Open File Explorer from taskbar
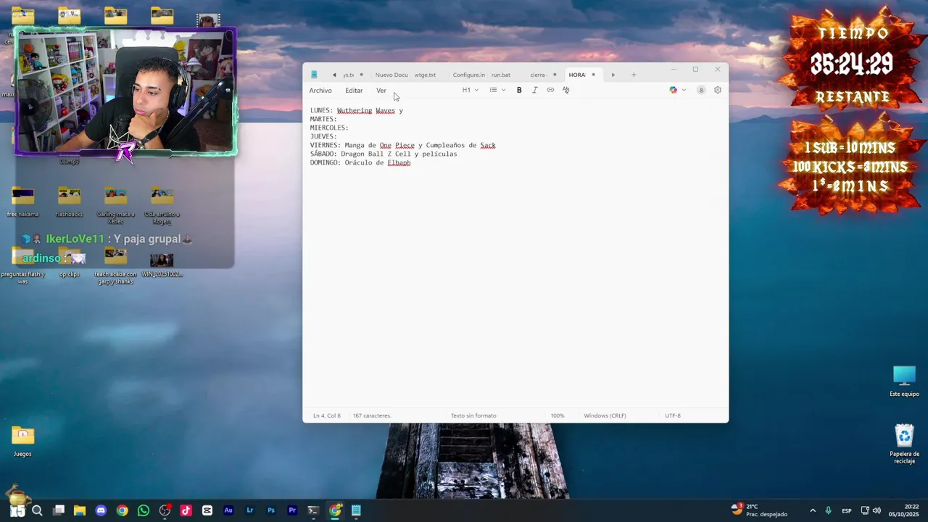The height and width of the screenshot is (522, 928). pos(80,510)
